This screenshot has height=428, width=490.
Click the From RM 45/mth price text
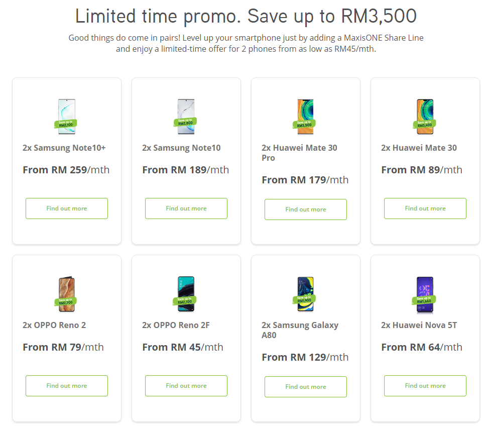(x=183, y=347)
